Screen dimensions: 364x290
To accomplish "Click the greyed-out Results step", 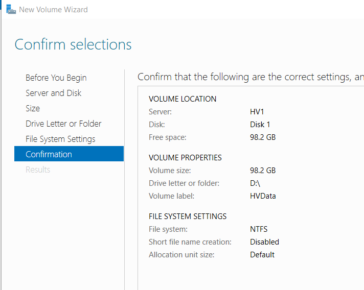I will [x=38, y=170].
